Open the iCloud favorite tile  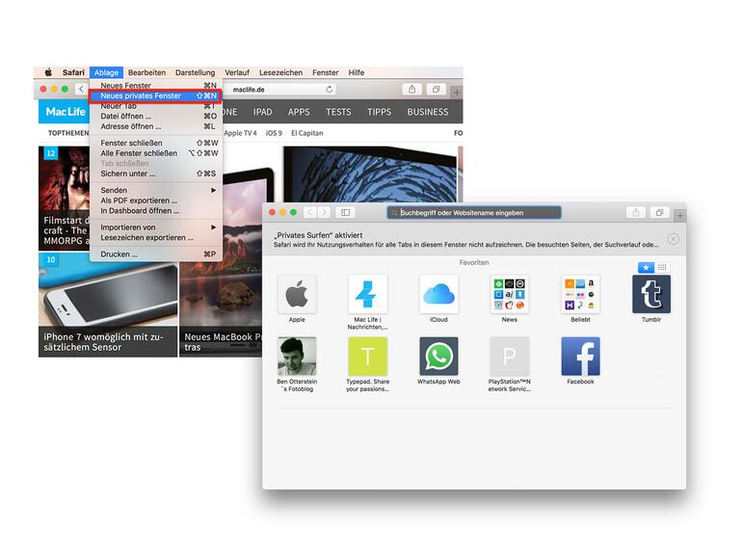click(438, 294)
